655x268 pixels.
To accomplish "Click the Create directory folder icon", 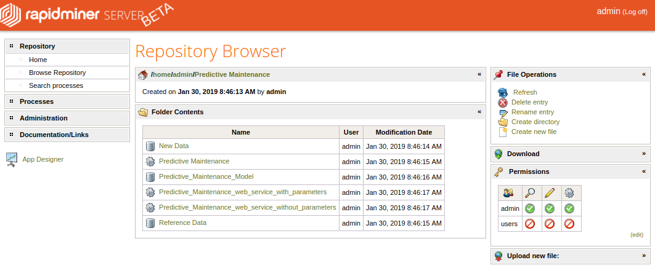I will (x=503, y=122).
